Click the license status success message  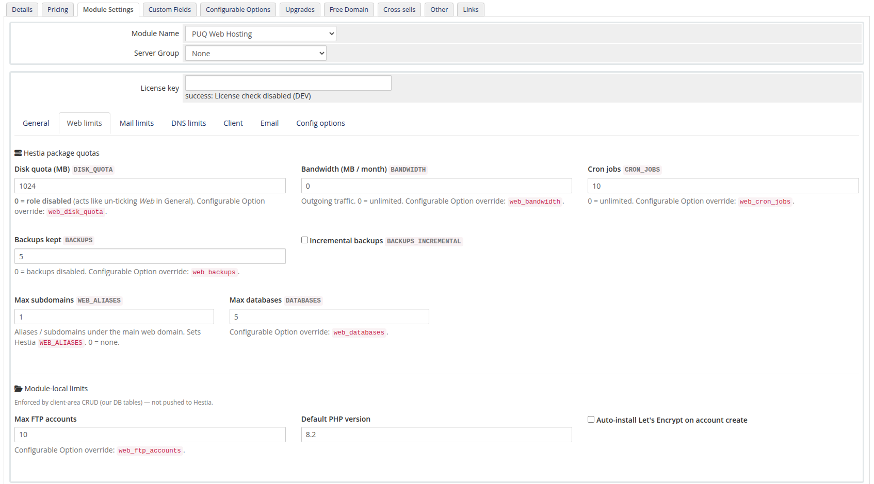(248, 96)
